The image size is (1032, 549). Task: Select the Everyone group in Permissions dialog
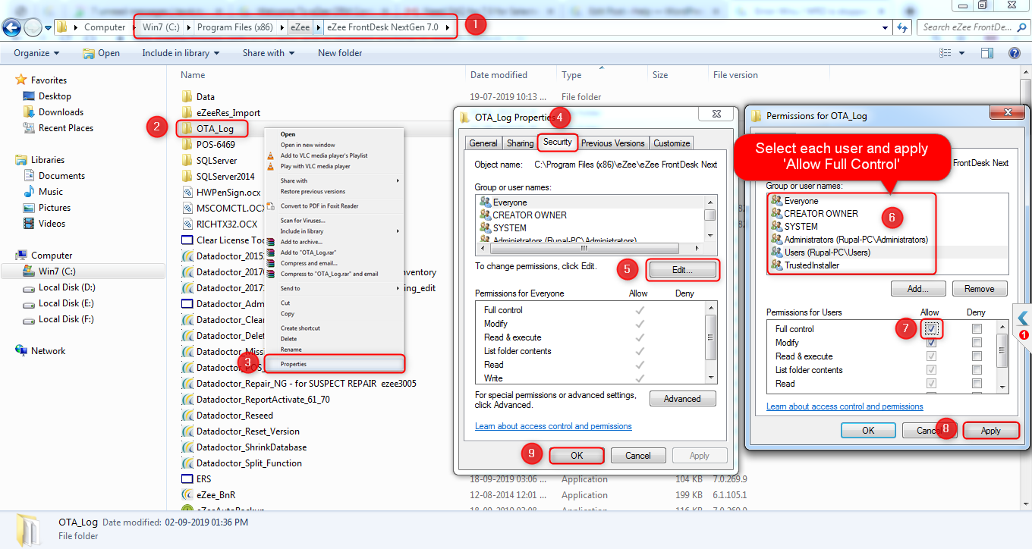click(x=801, y=201)
